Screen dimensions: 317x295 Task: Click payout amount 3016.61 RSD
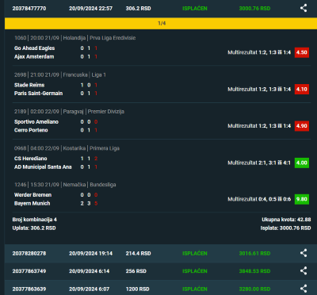[254, 253]
